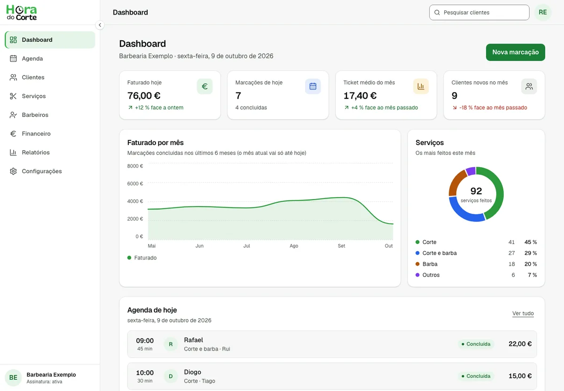
Task: Click the Clientes people icon in sidebar
Action: point(13,77)
